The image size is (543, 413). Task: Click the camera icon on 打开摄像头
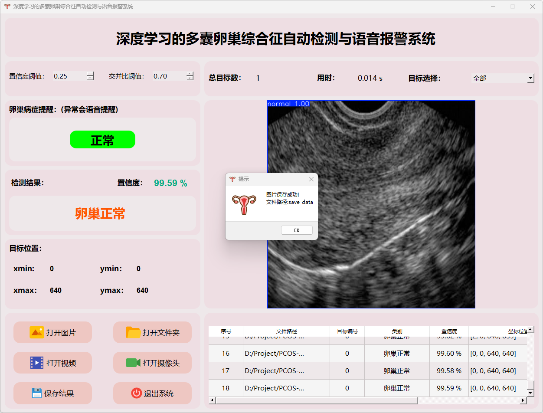(133, 363)
